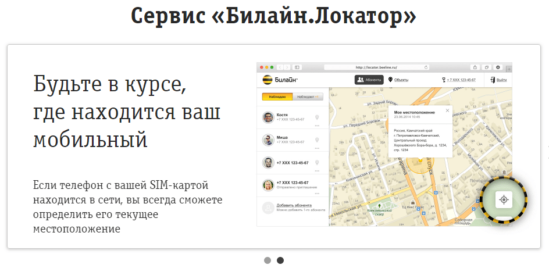Open the Абоненты tab
This screenshot has height=279, width=549.
[x=369, y=80]
